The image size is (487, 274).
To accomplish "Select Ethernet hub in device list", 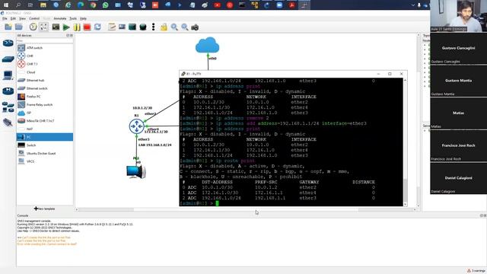I will coord(45,80).
